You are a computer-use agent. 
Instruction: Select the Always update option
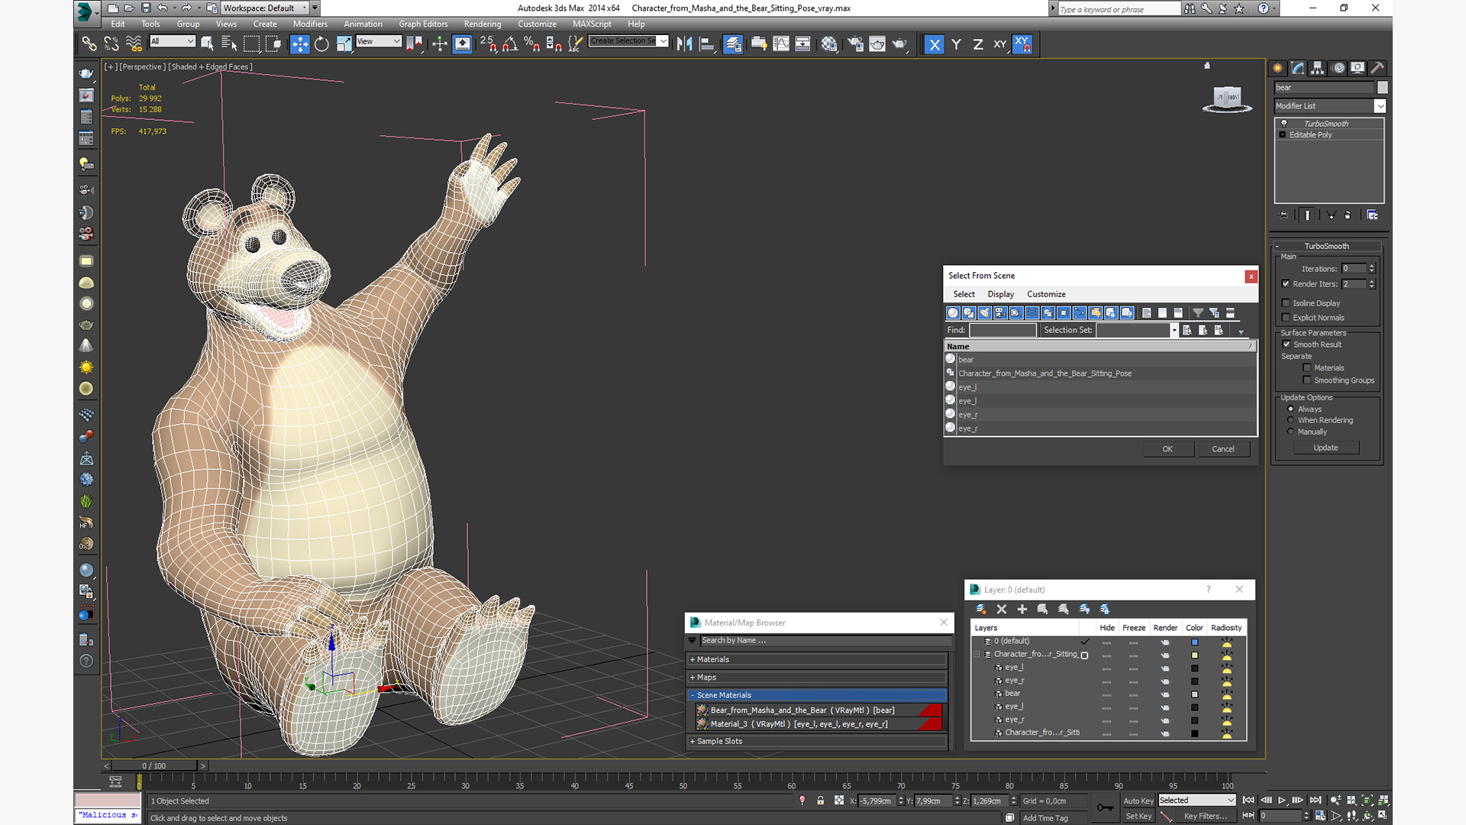click(1290, 409)
